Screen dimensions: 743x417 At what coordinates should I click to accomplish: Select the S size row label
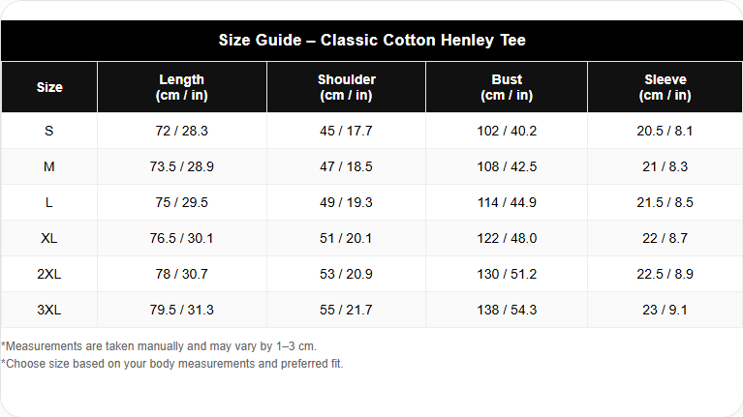pos(49,131)
